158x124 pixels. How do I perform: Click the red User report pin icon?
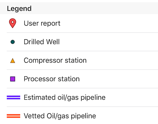coord(13,23)
